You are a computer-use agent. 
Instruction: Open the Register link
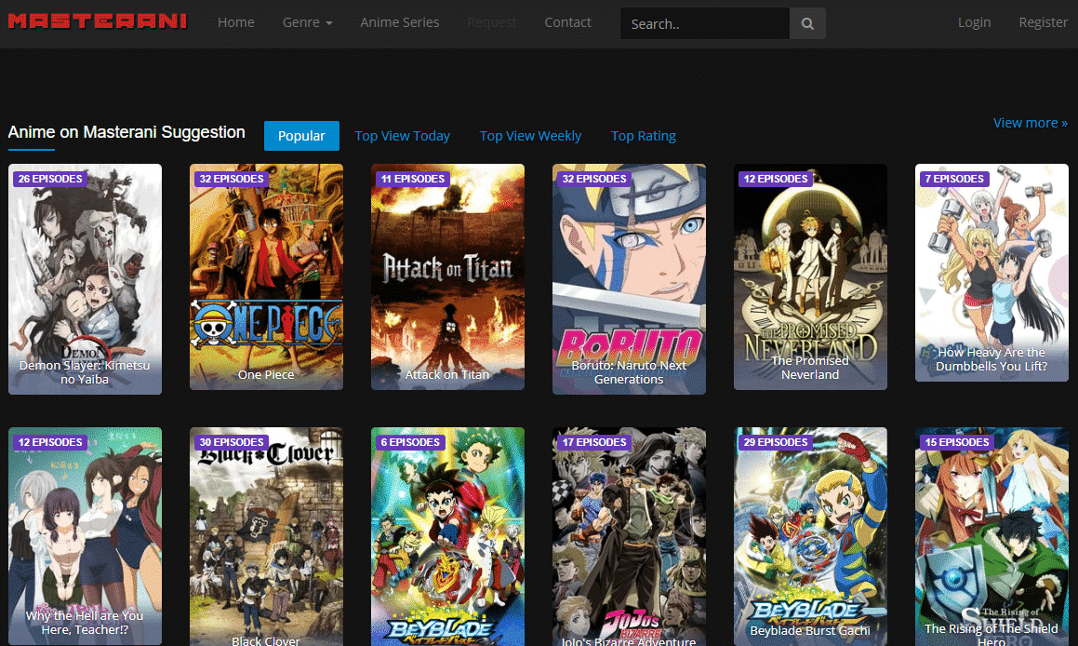[1043, 22]
